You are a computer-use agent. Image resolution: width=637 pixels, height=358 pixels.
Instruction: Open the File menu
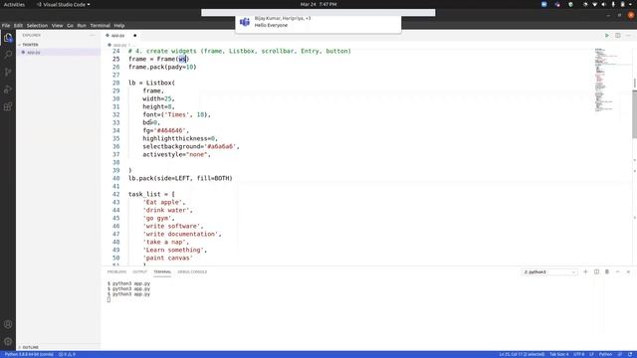pos(6,25)
